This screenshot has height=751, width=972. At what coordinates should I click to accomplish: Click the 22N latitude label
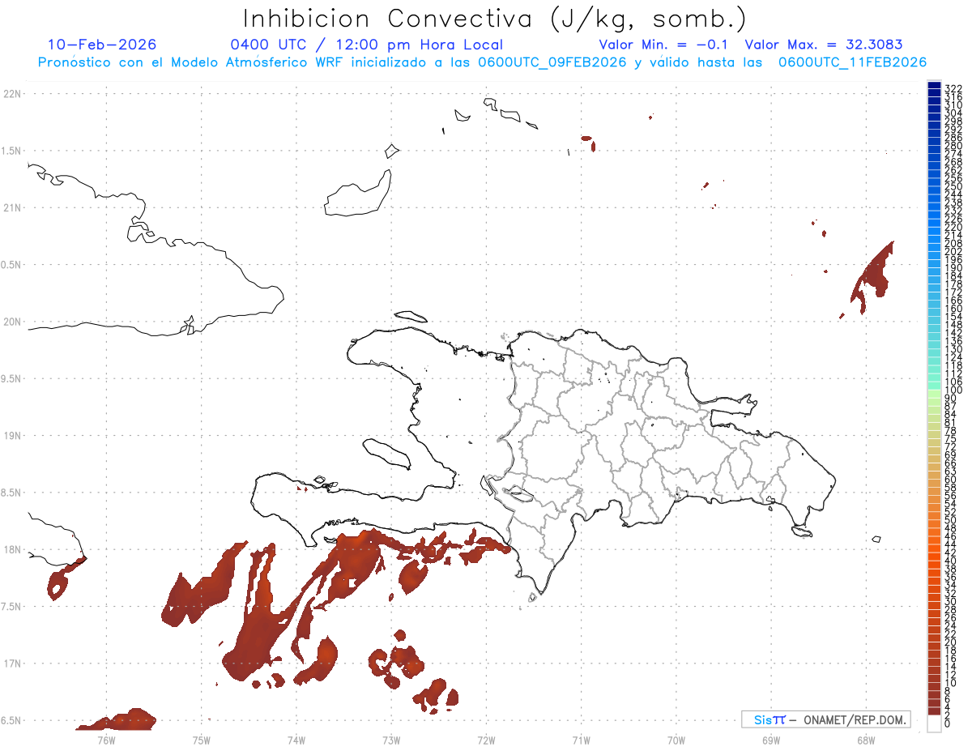pyautogui.click(x=12, y=94)
